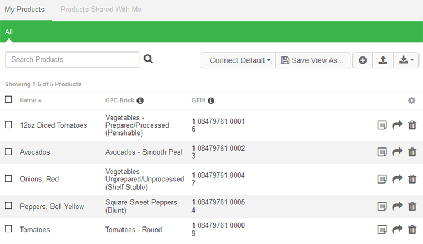Show GPC Brick info tooltip icon
Screen dimensions: 423x244
click(x=140, y=101)
